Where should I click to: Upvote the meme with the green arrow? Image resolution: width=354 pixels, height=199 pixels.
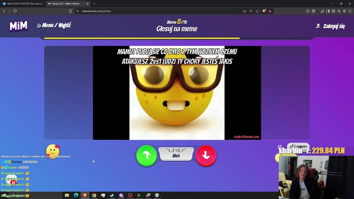point(147,156)
